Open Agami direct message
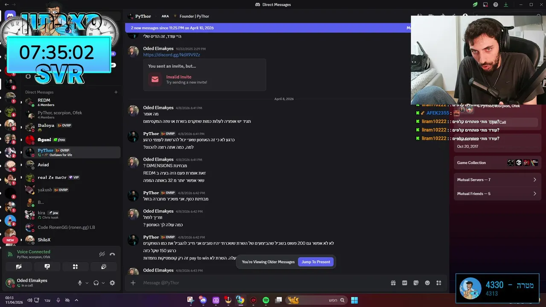The height and width of the screenshot is (307, 546). click(x=72, y=139)
